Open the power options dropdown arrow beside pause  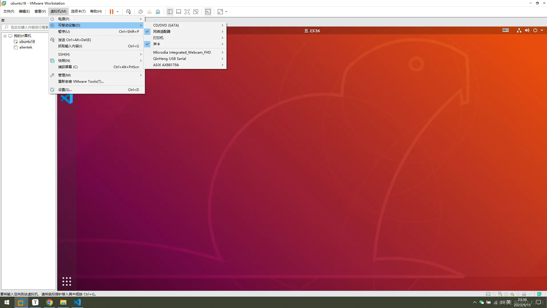click(118, 12)
